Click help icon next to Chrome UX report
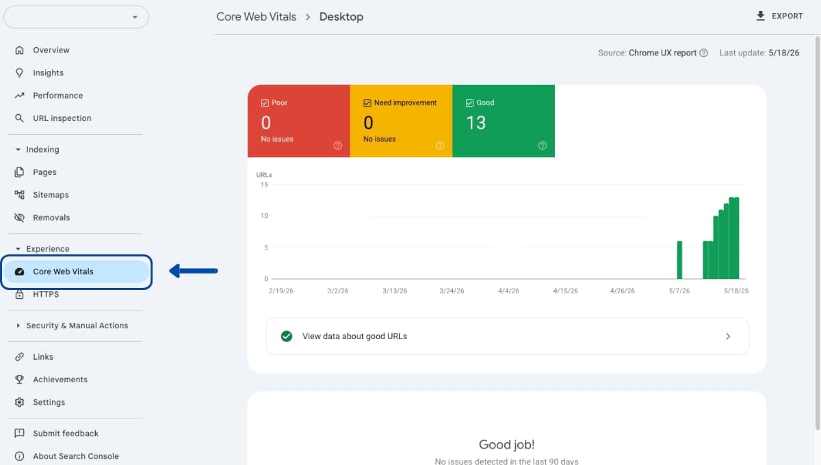 pos(703,53)
